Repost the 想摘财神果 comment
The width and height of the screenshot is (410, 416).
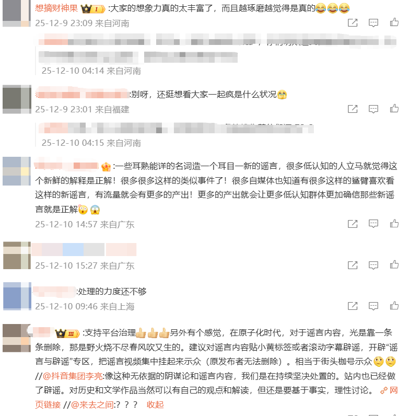(353, 23)
